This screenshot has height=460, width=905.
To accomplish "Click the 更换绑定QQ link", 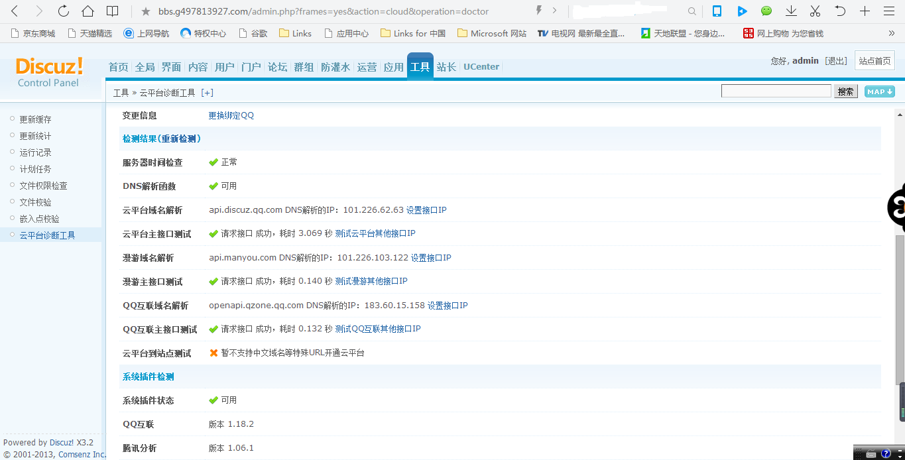I will (x=231, y=115).
